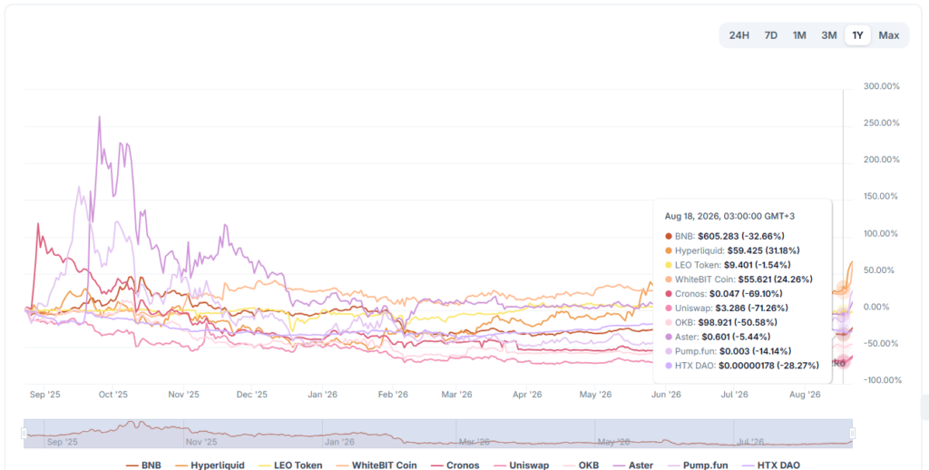Screen dimensions: 929x470
Task: Click the active 1Y range tab
Action: tap(857, 35)
